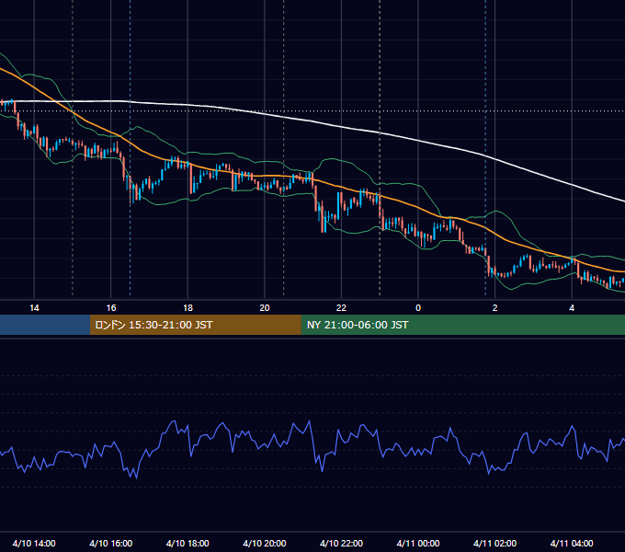Image resolution: width=625 pixels, height=552 pixels.
Task: Click the 4/10 14:00 date label
Action: [x=34, y=543]
